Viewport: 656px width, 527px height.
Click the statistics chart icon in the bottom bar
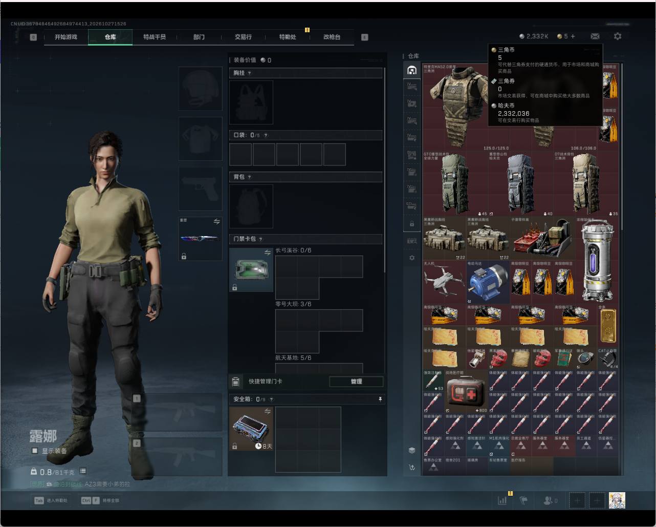(x=502, y=500)
